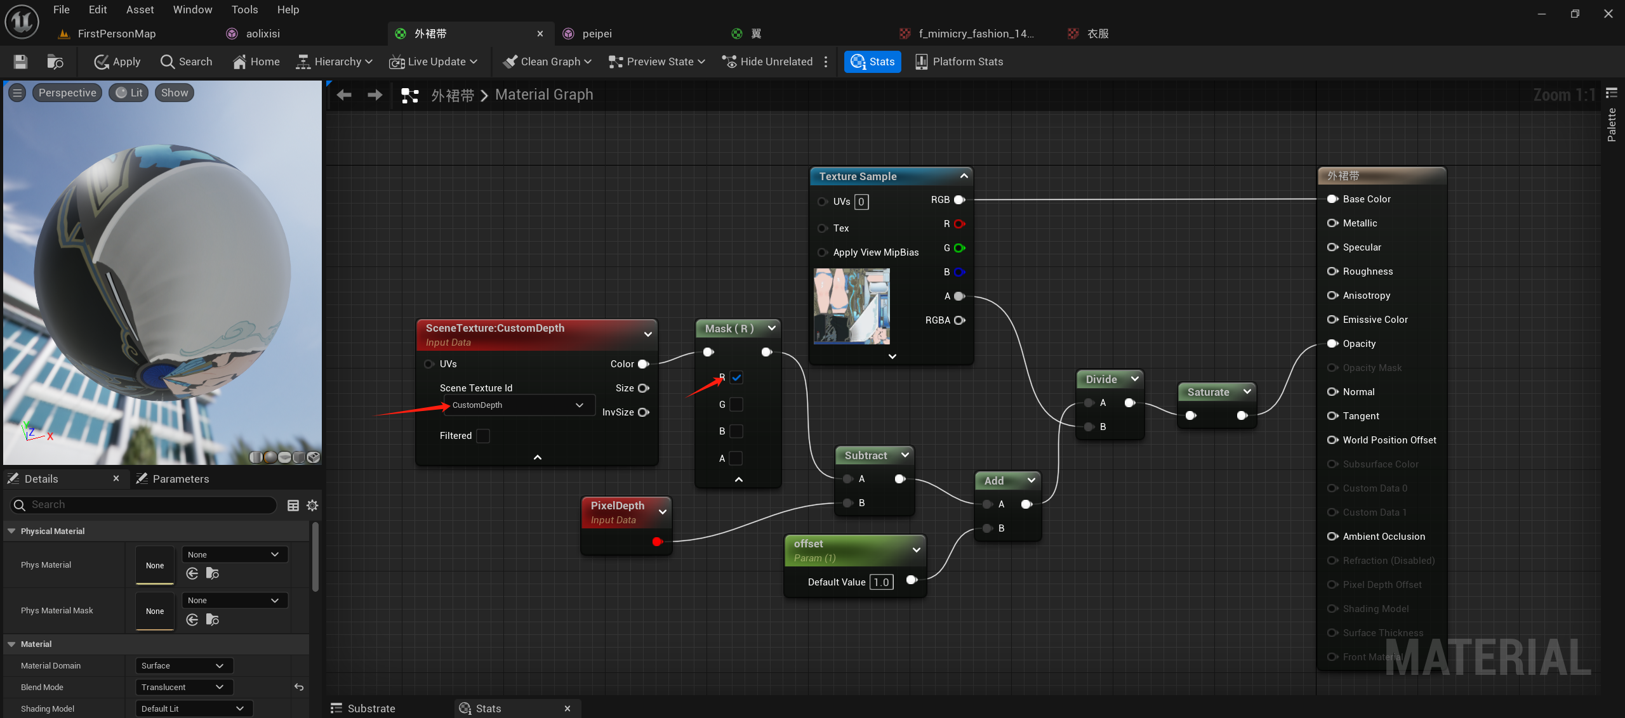Open the File menu
This screenshot has height=718, width=1625.
tap(62, 10)
